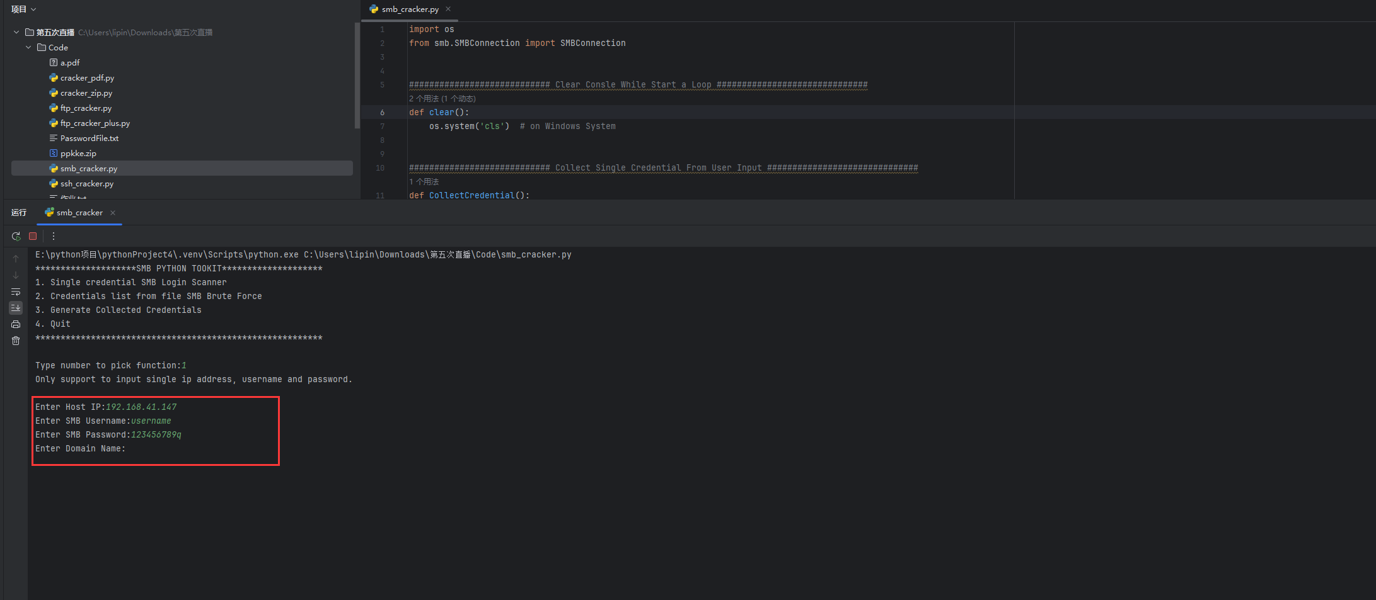Click '4. Quit' console line
1376x600 pixels.
point(53,324)
